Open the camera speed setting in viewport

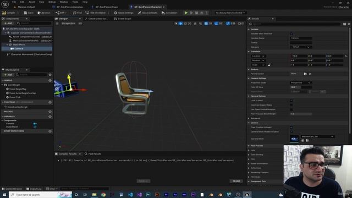click(x=241, y=23)
